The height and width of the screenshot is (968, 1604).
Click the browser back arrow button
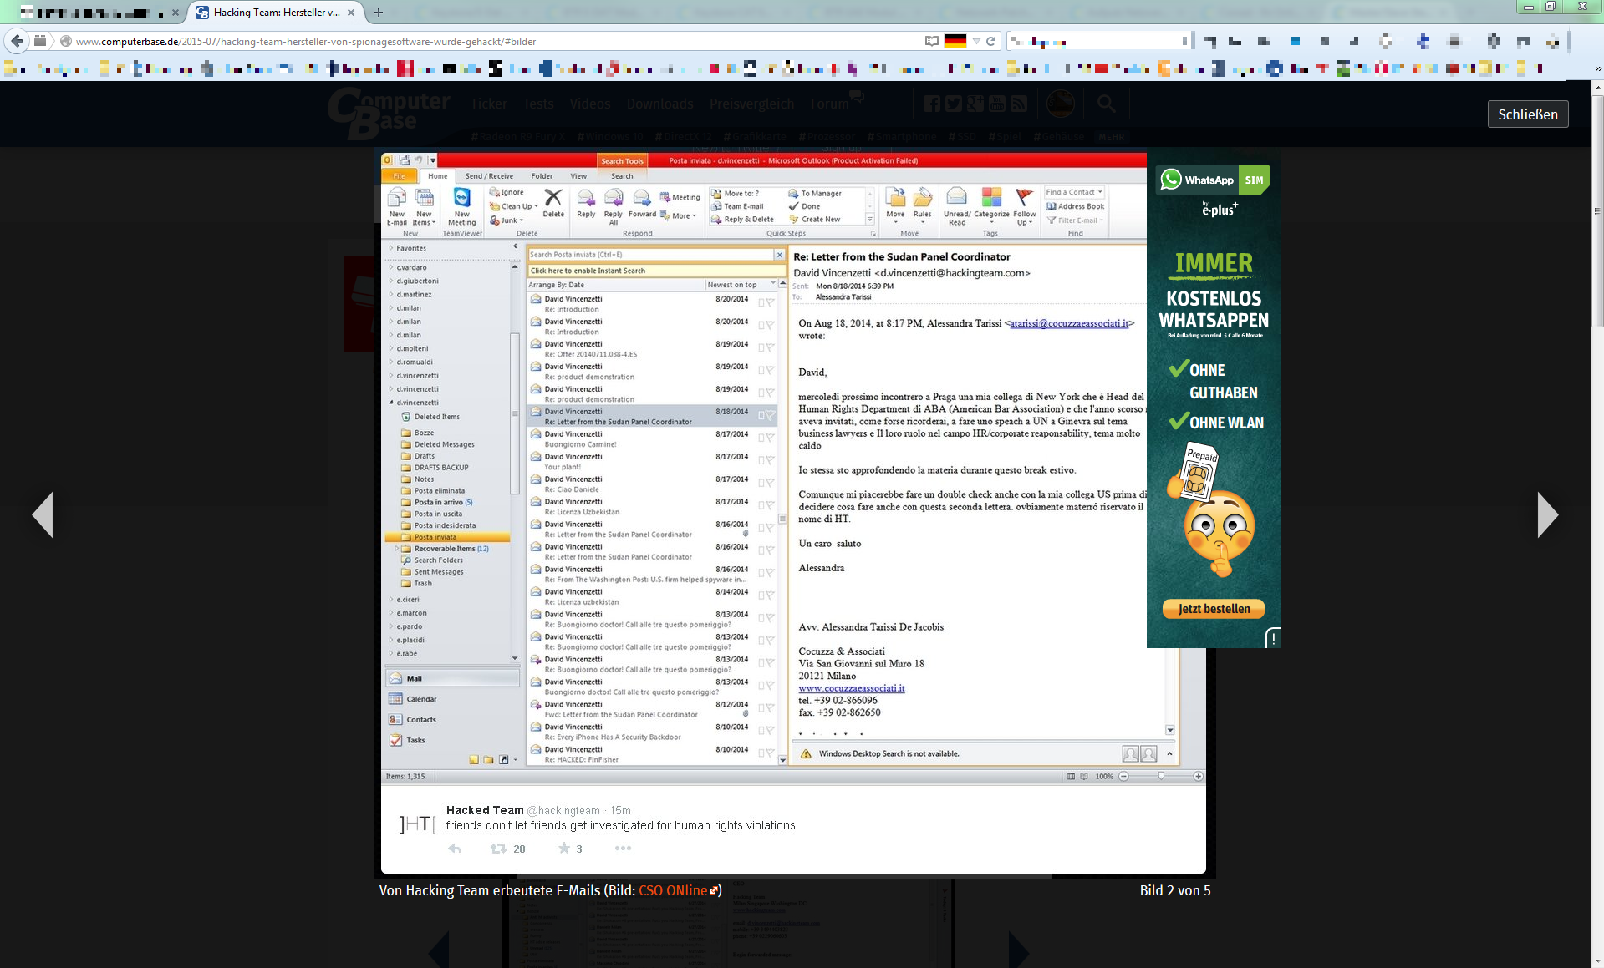(17, 41)
